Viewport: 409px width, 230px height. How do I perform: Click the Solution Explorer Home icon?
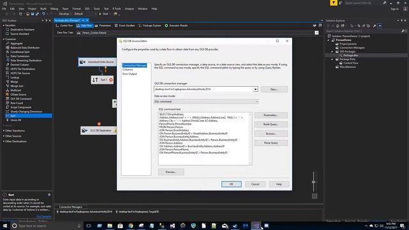click(x=338, y=26)
